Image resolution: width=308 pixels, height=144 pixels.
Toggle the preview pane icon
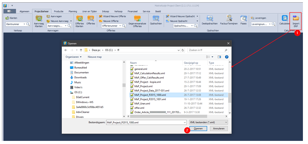pyautogui.click(x=219, y=57)
